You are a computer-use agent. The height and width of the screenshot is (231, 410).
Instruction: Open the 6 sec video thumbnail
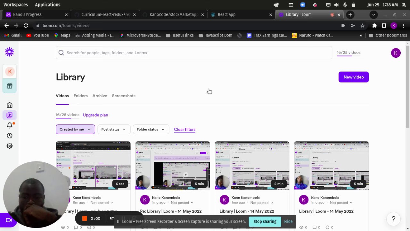click(x=93, y=166)
